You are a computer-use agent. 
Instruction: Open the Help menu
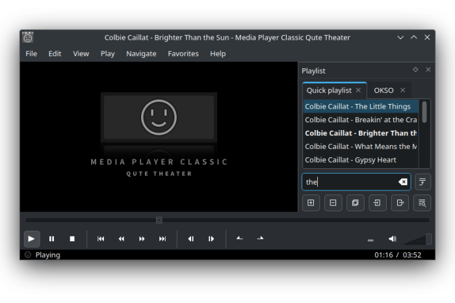[218, 54]
